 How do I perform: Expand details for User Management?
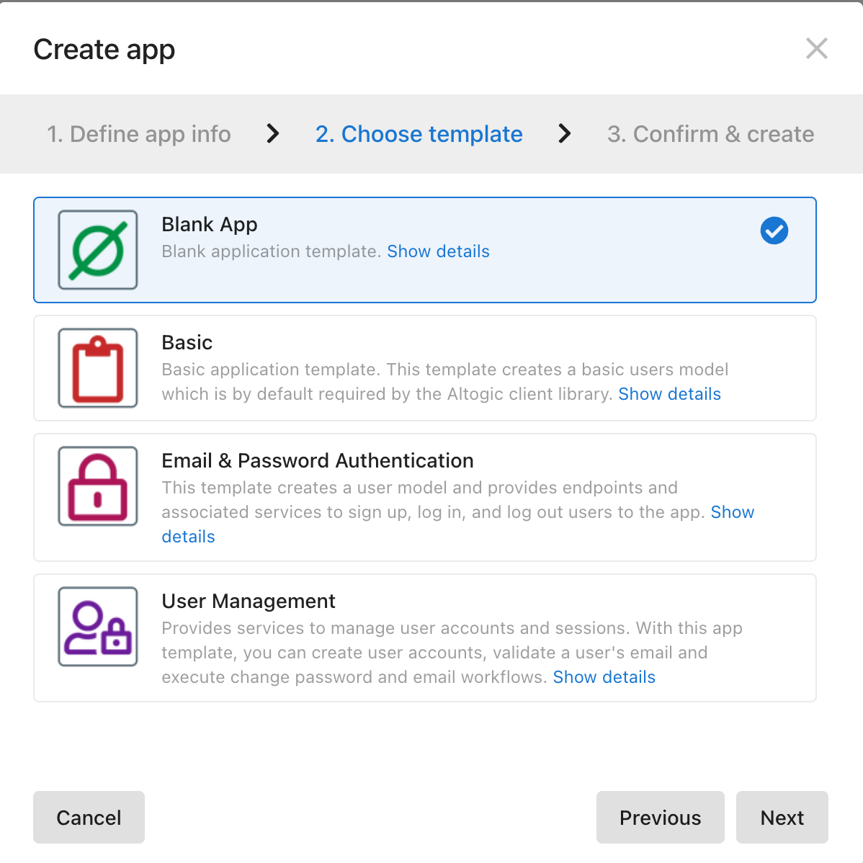click(604, 677)
